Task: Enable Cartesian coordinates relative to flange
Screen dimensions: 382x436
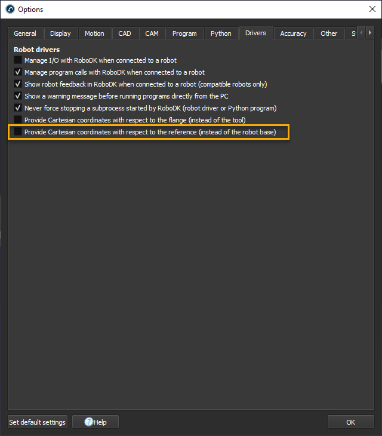Action: (x=18, y=120)
